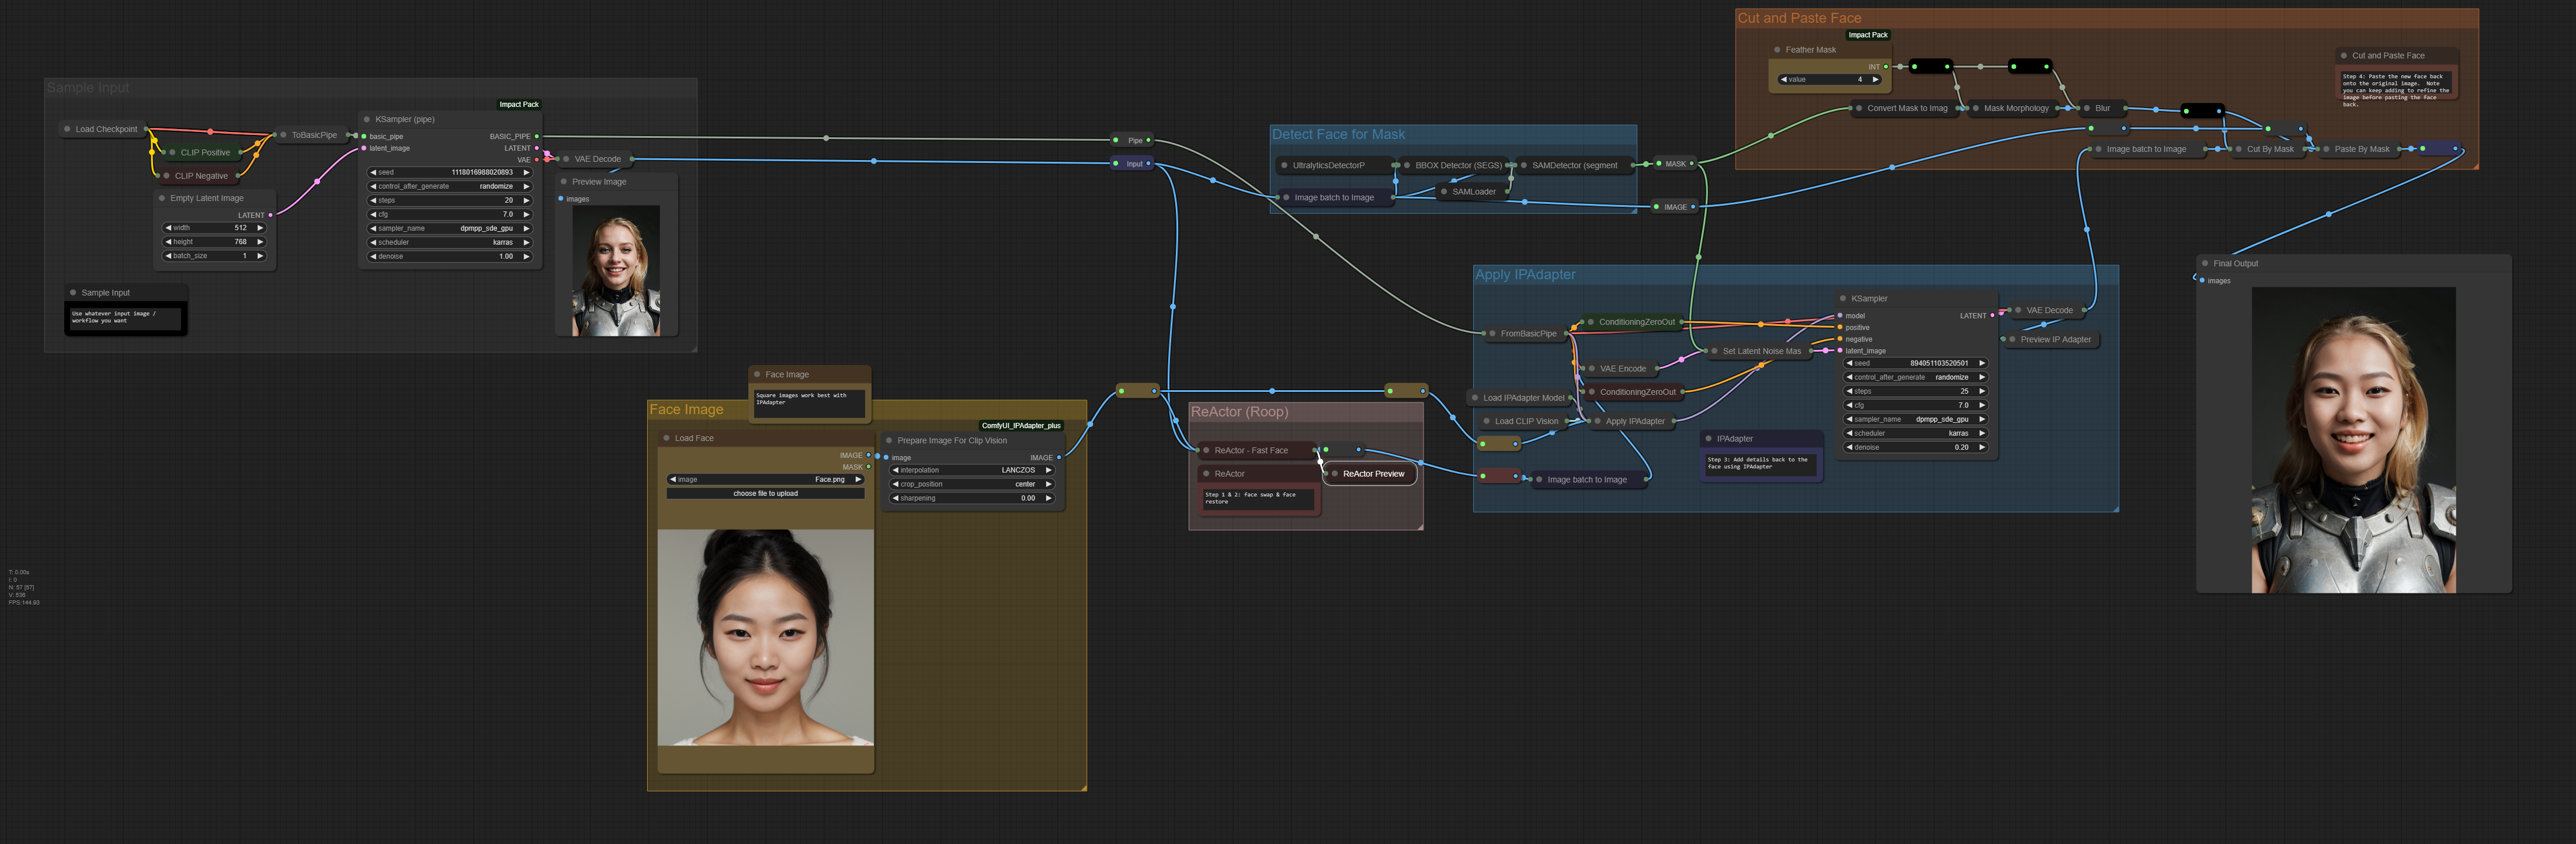Viewport: 2576px width, 844px height.
Task: Click the Final Output image preview
Action: (x=2353, y=440)
